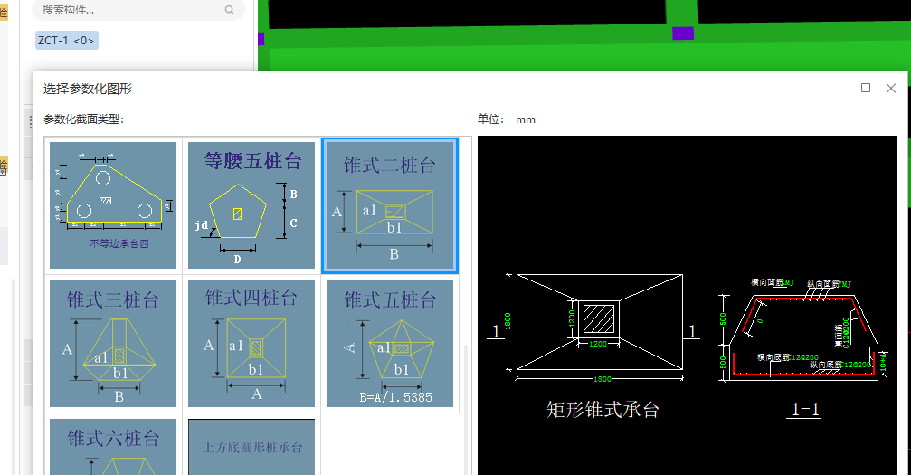Select the 锥式二桩台 thumbnail
Screen dimensions: 911x475
pos(390,205)
